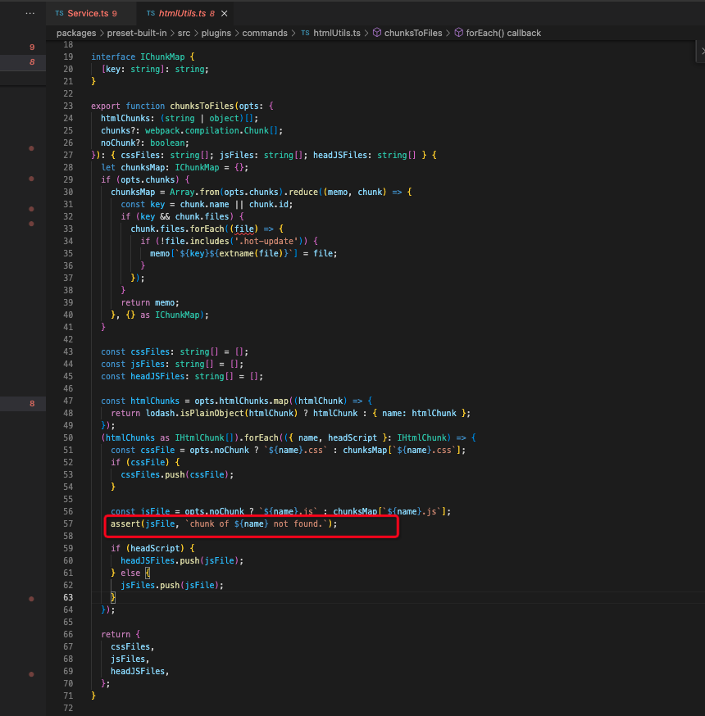Open the htmlUtils.ts breadcrumb
The image size is (705, 716).
pos(330,33)
